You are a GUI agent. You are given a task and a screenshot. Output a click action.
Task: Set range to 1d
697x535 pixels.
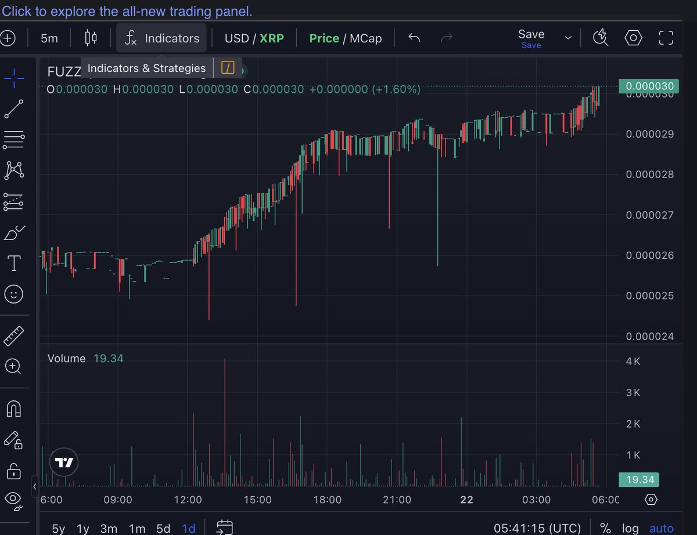tap(189, 528)
